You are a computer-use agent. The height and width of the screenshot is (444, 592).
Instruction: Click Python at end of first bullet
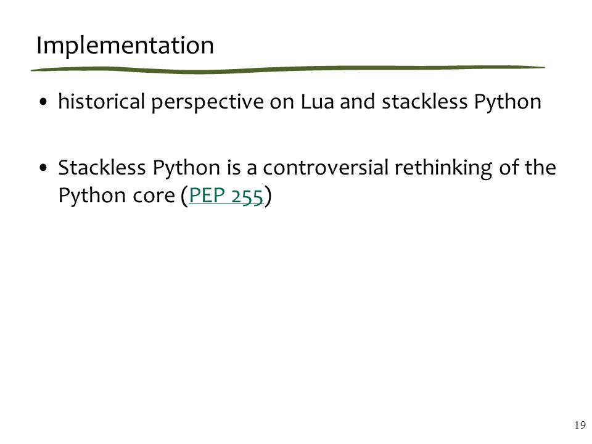pyautogui.click(x=508, y=102)
